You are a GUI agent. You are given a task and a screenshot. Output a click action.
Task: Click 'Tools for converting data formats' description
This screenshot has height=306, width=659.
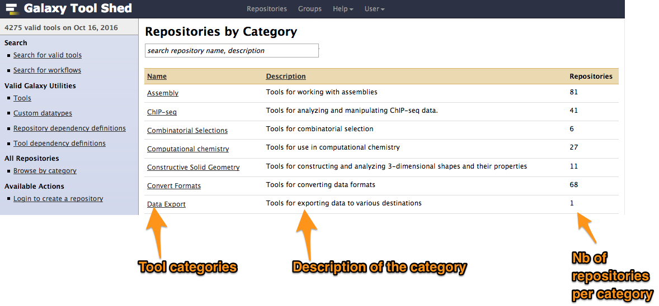pyautogui.click(x=321, y=185)
